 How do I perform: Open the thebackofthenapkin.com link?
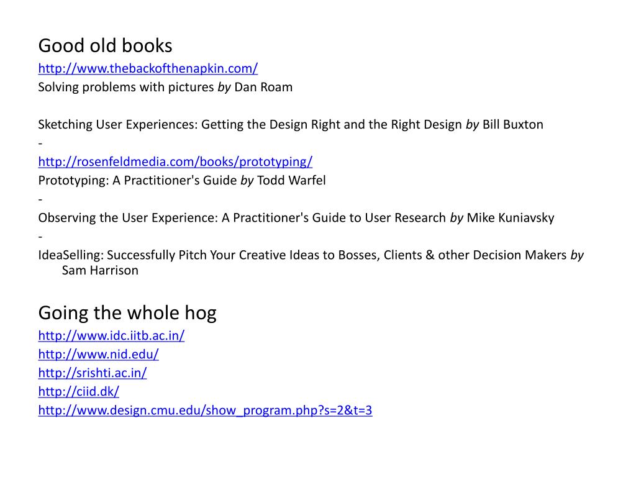148,68
